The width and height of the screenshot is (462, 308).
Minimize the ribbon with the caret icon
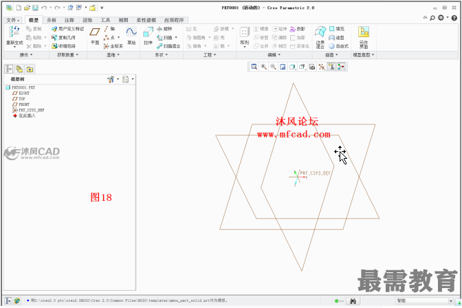[425, 18]
